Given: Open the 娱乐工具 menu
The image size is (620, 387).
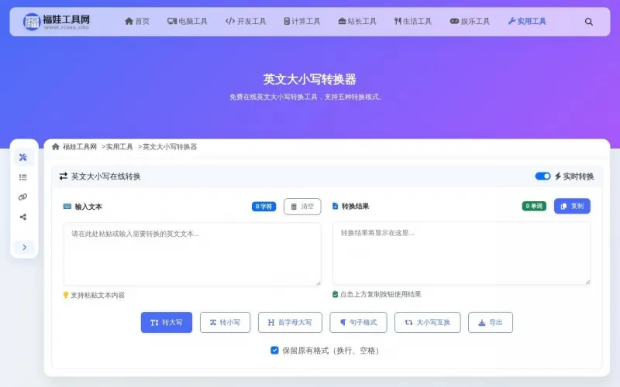Looking at the screenshot, I should (470, 22).
